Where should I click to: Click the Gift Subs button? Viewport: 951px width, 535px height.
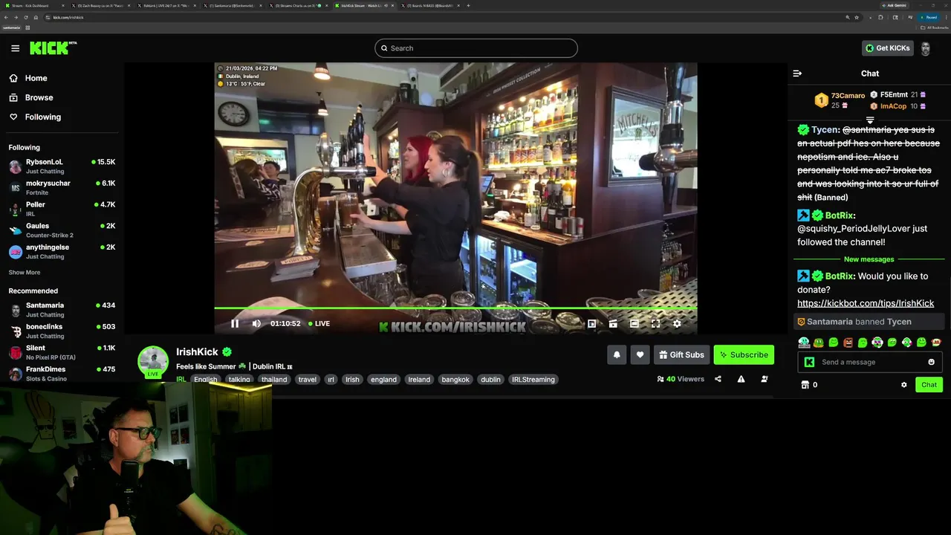pyautogui.click(x=682, y=355)
